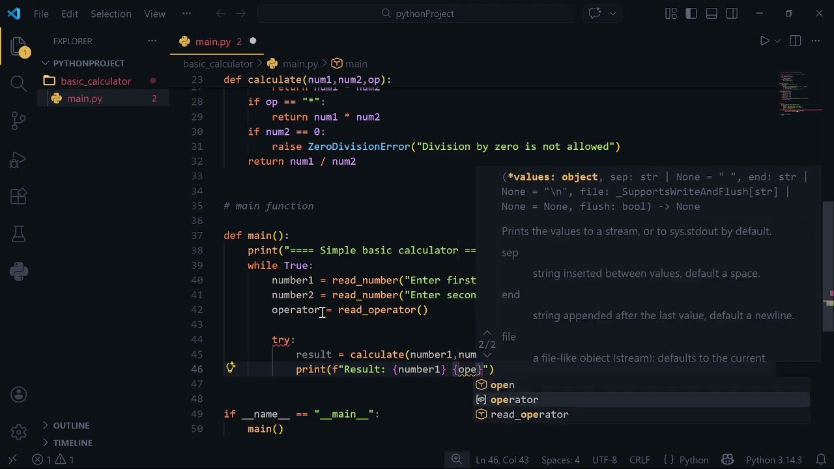Select Python 3.14.3 interpreter
834x469 pixels.
[x=774, y=460]
